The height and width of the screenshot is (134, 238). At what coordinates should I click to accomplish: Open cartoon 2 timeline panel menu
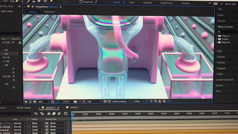(x=58, y=108)
